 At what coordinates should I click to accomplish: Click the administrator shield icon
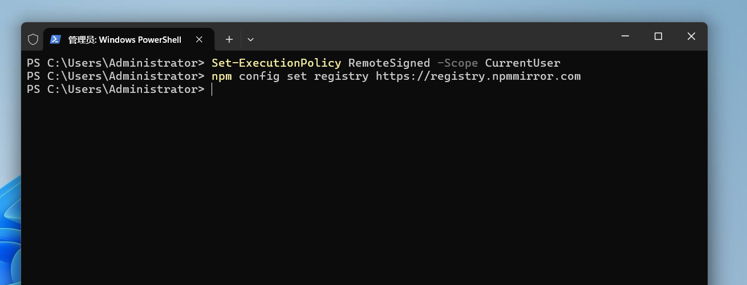click(x=33, y=39)
